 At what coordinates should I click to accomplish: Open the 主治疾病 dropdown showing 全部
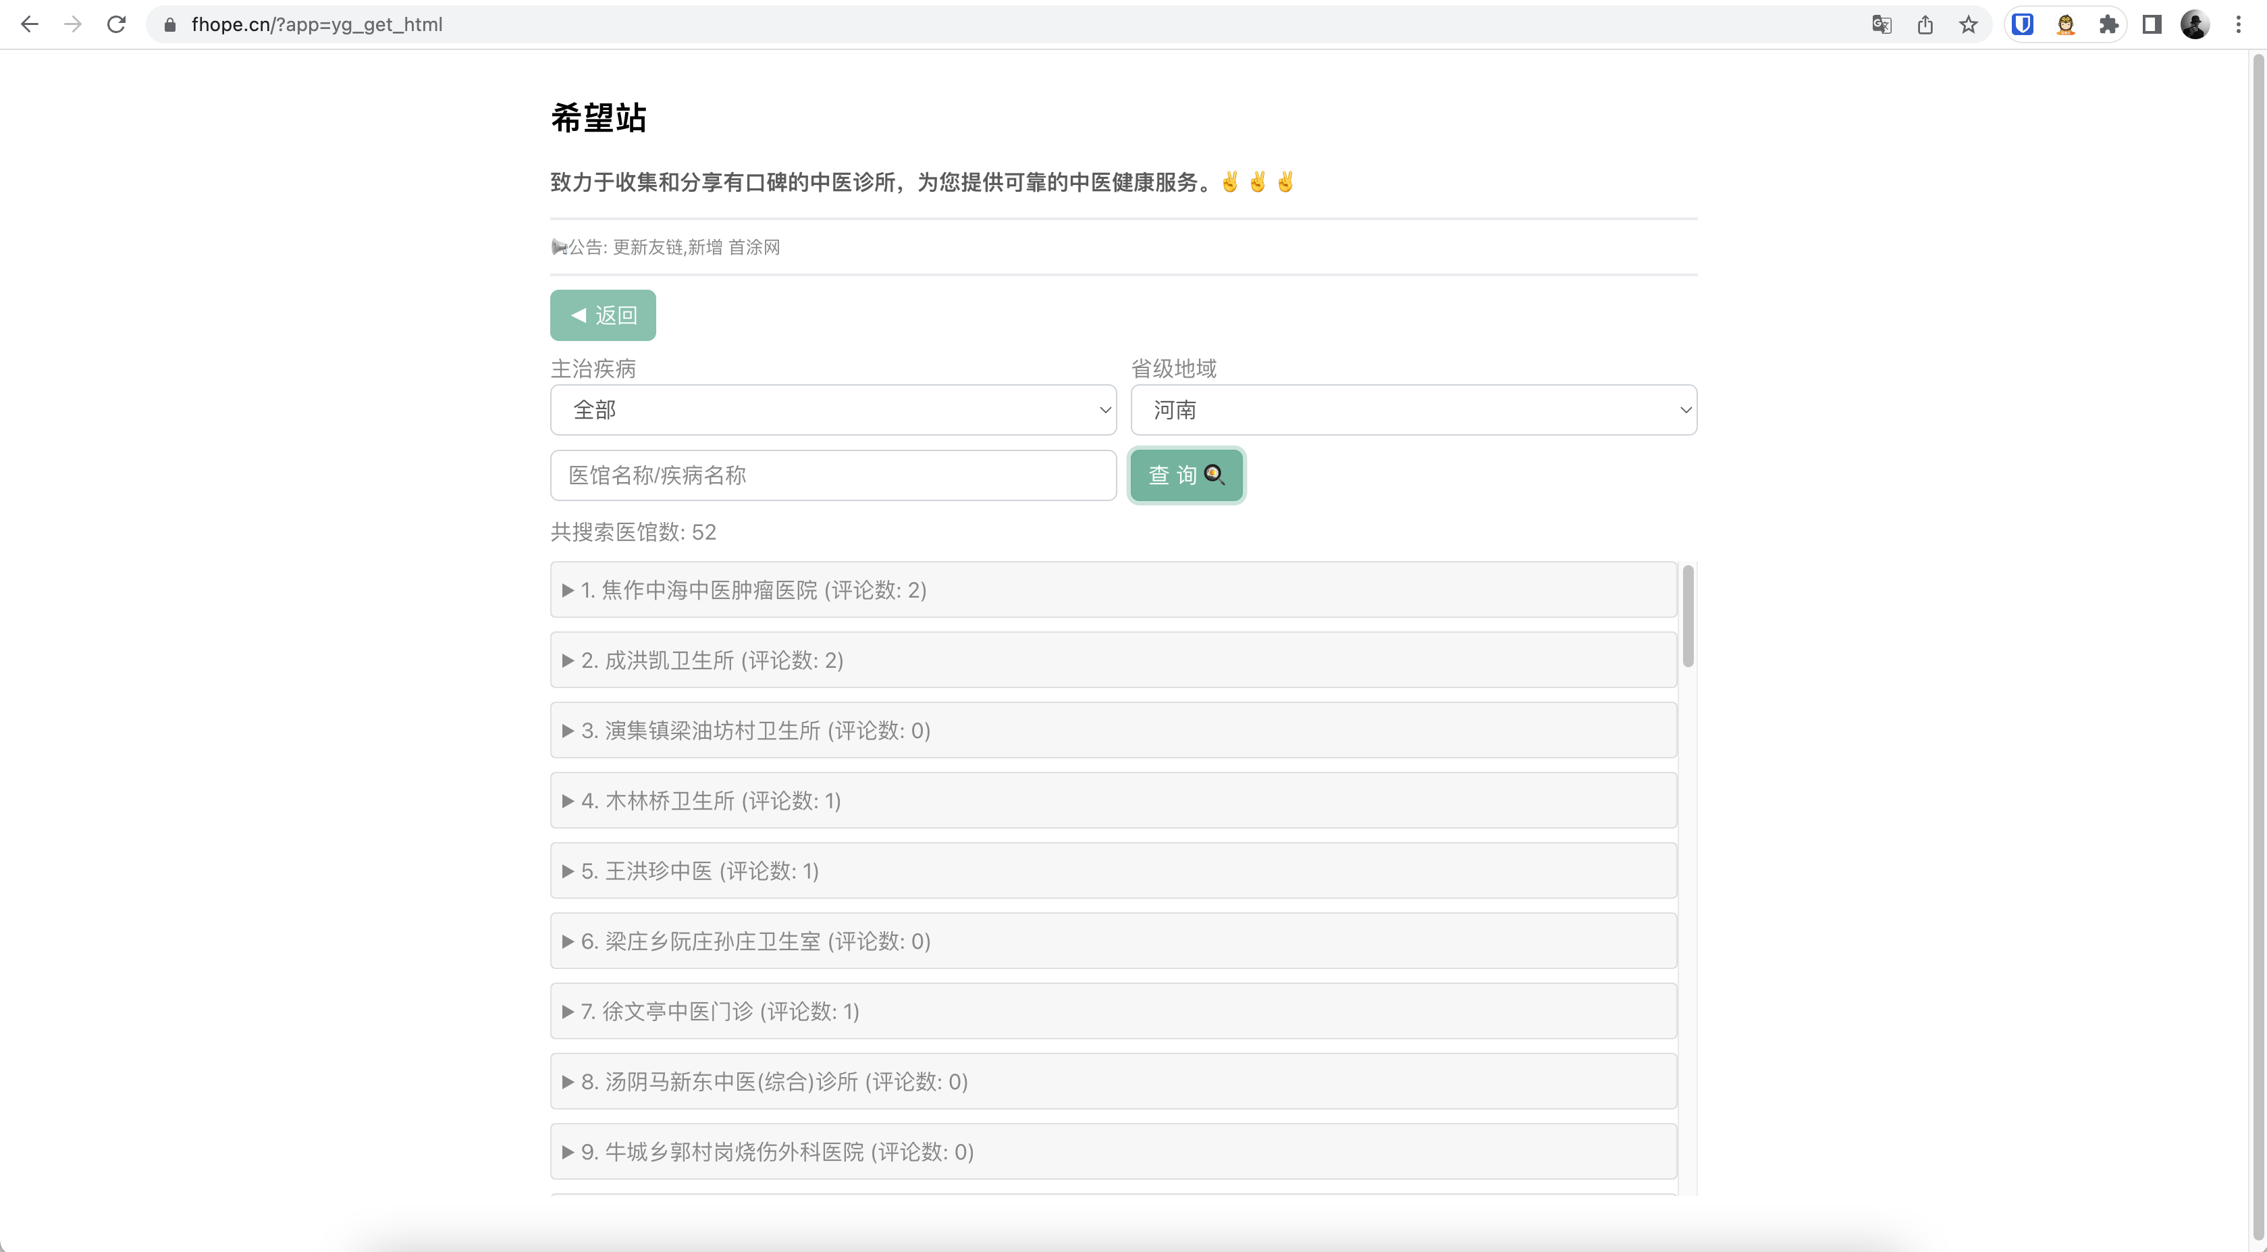pos(833,409)
